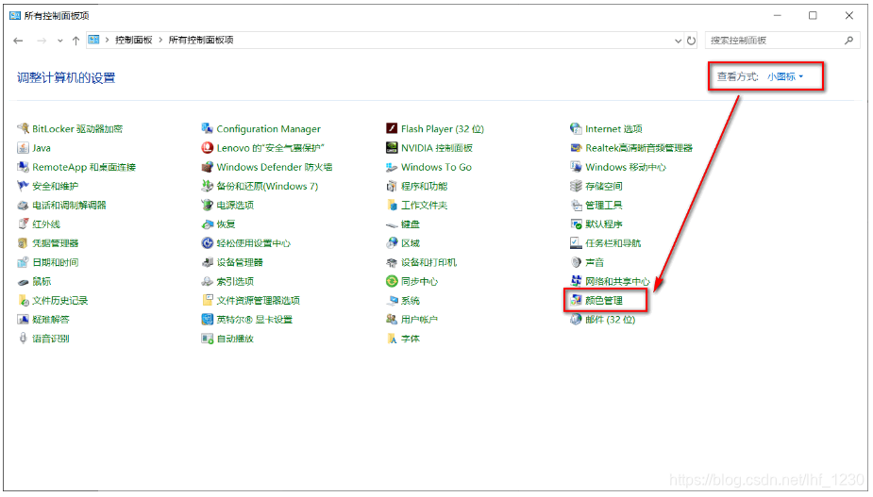Open Windows 移动中心 link

(x=626, y=167)
